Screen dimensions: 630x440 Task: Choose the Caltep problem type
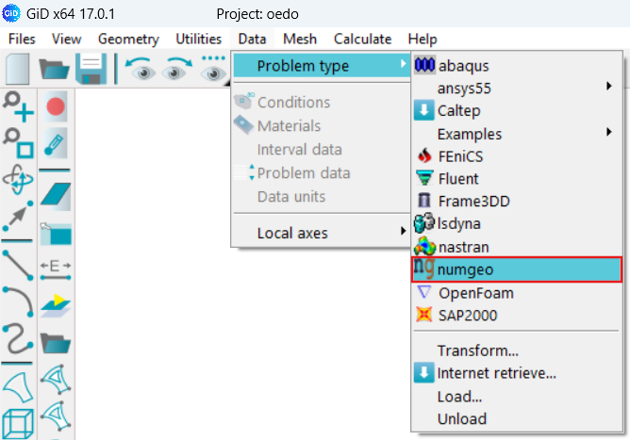point(517,110)
